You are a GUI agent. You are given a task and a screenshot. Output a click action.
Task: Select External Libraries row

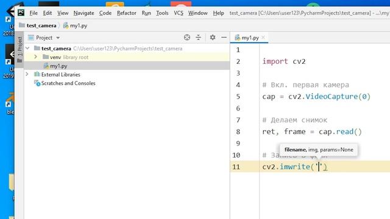pos(127,74)
